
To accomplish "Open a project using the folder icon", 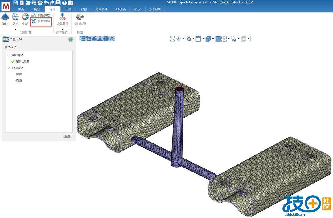I will point(28,3).
